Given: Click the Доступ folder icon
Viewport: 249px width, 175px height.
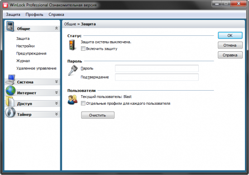Looking at the screenshot, I should point(10,102).
